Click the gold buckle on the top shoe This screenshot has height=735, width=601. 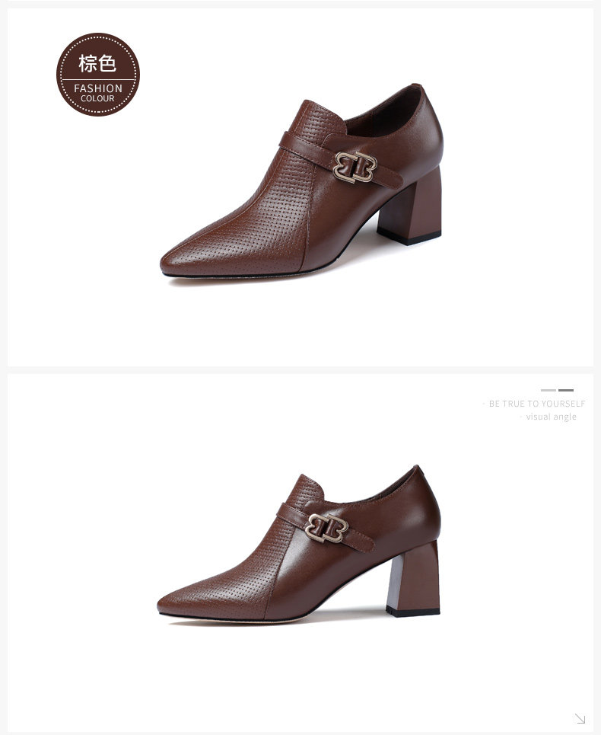click(355, 167)
